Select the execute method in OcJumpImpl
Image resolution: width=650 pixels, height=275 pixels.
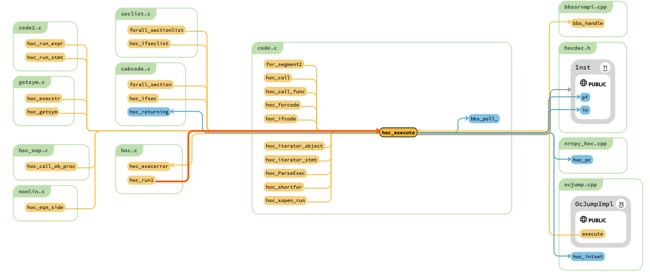592,234
